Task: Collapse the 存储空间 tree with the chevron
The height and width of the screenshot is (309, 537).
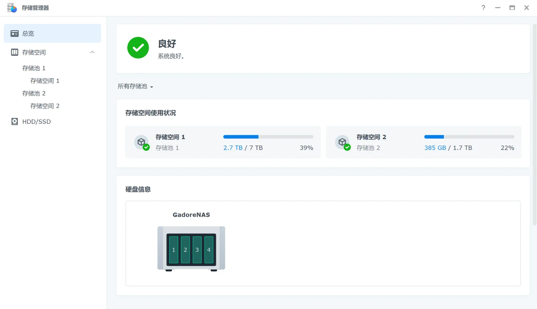Action: (x=92, y=52)
